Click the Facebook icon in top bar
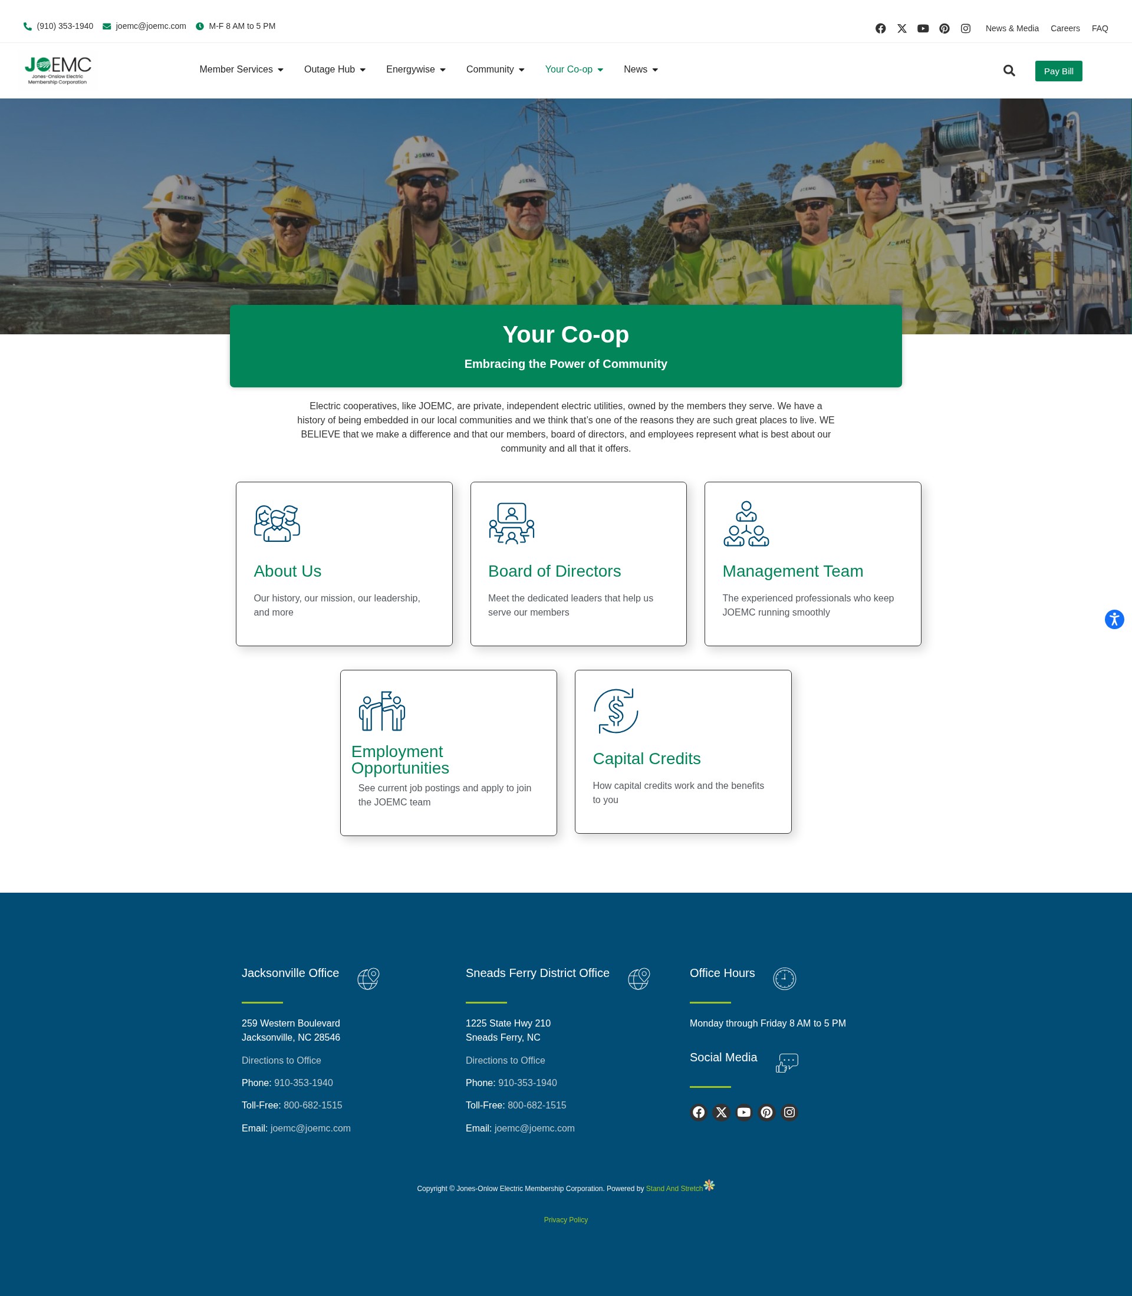This screenshot has height=1296, width=1132. (881, 28)
